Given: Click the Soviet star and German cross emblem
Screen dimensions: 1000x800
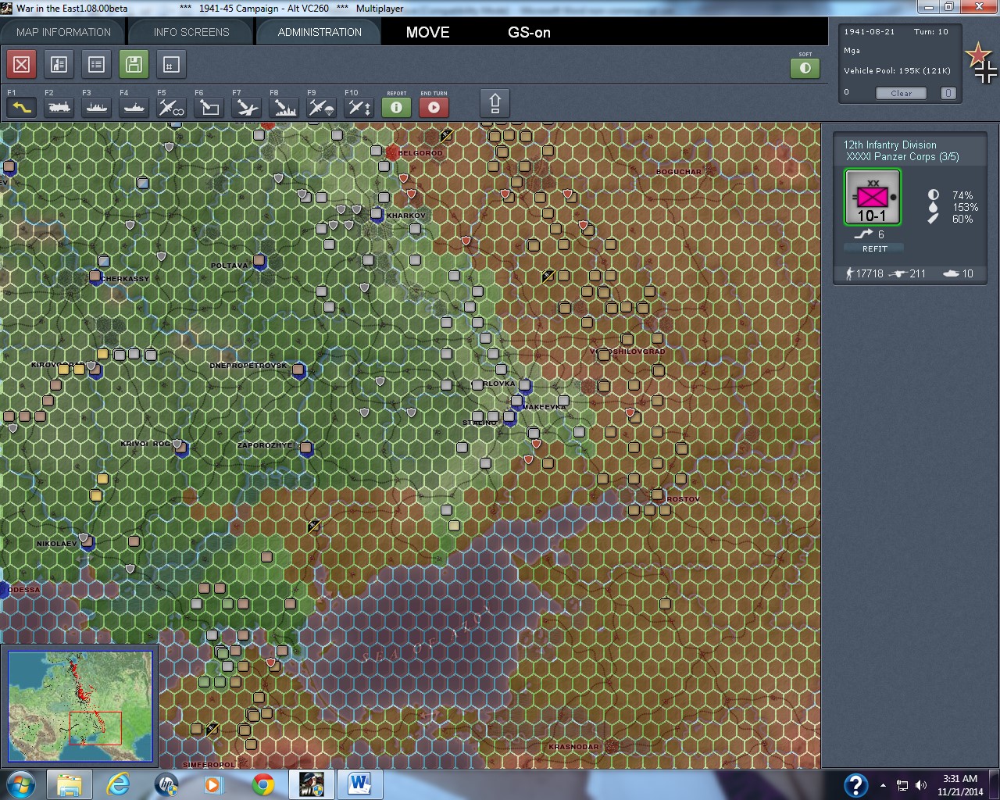Looking at the screenshot, I should point(980,62).
